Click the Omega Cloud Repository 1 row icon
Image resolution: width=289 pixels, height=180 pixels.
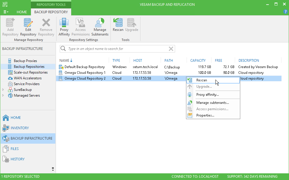pos(61,73)
